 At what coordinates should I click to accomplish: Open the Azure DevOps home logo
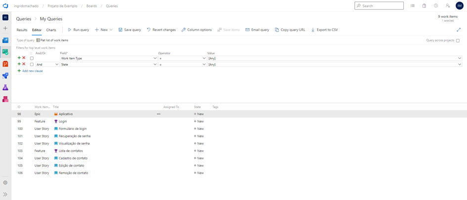coord(5,5)
